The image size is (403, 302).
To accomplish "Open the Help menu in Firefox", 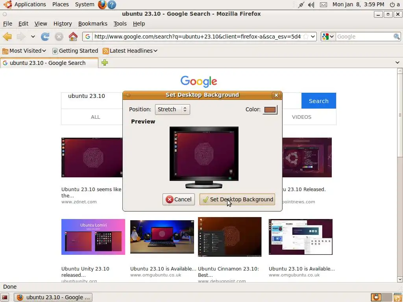I will [x=139, y=24].
